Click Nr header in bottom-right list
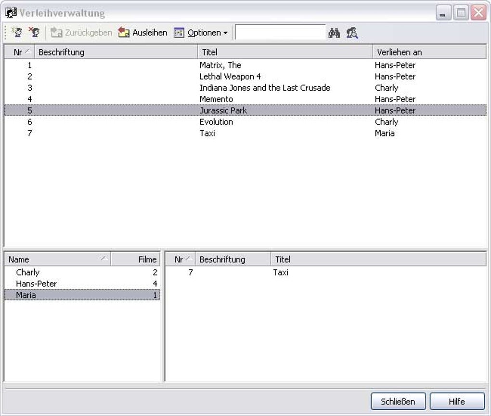The image size is (491, 416). tap(181, 259)
